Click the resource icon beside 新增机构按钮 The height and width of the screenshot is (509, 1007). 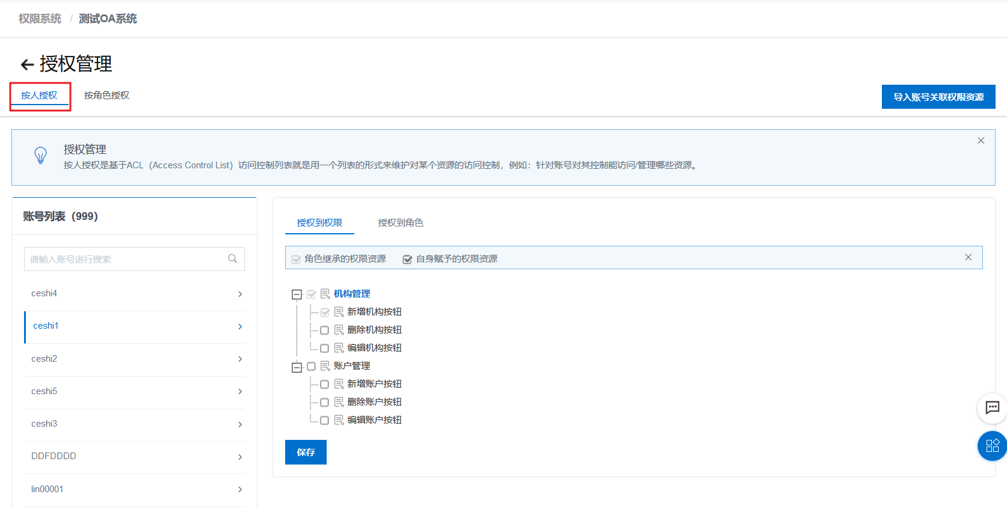[x=339, y=312]
